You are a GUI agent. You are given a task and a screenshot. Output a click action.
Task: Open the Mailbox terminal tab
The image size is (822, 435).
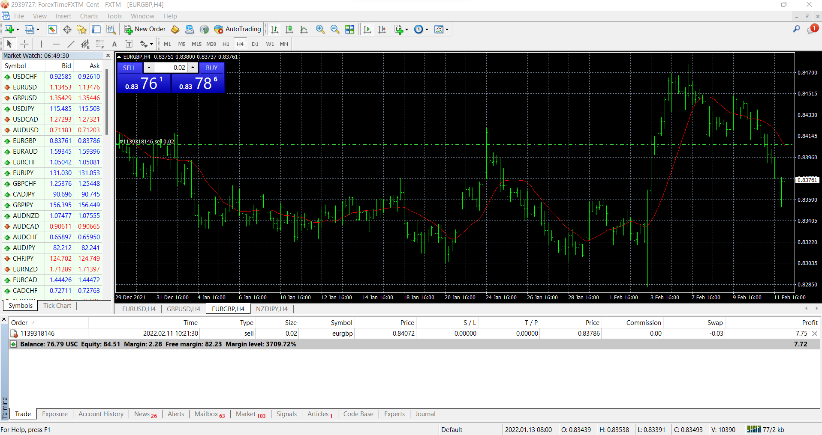click(x=210, y=414)
